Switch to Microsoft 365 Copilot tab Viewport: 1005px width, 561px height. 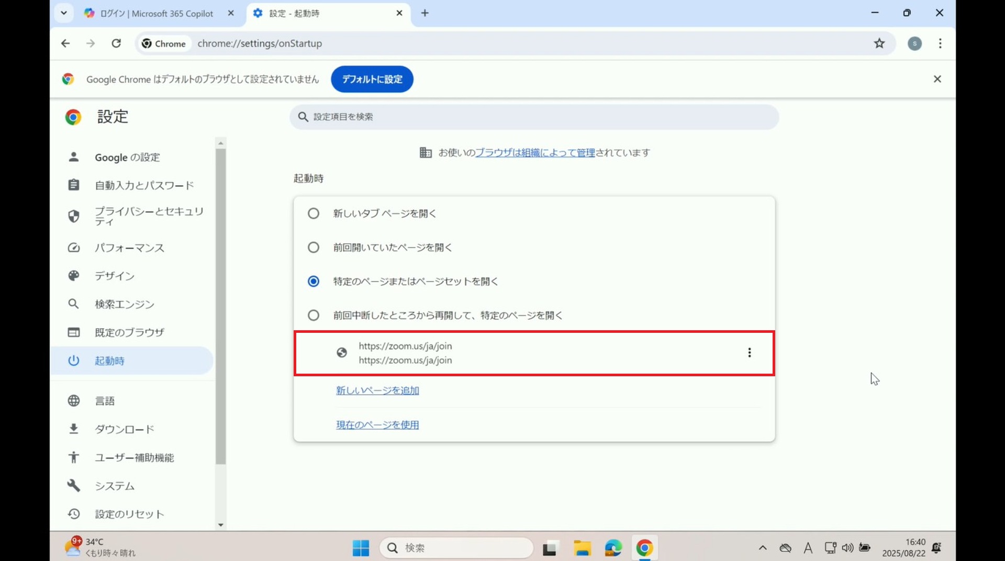pyautogui.click(x=157, y=14)
